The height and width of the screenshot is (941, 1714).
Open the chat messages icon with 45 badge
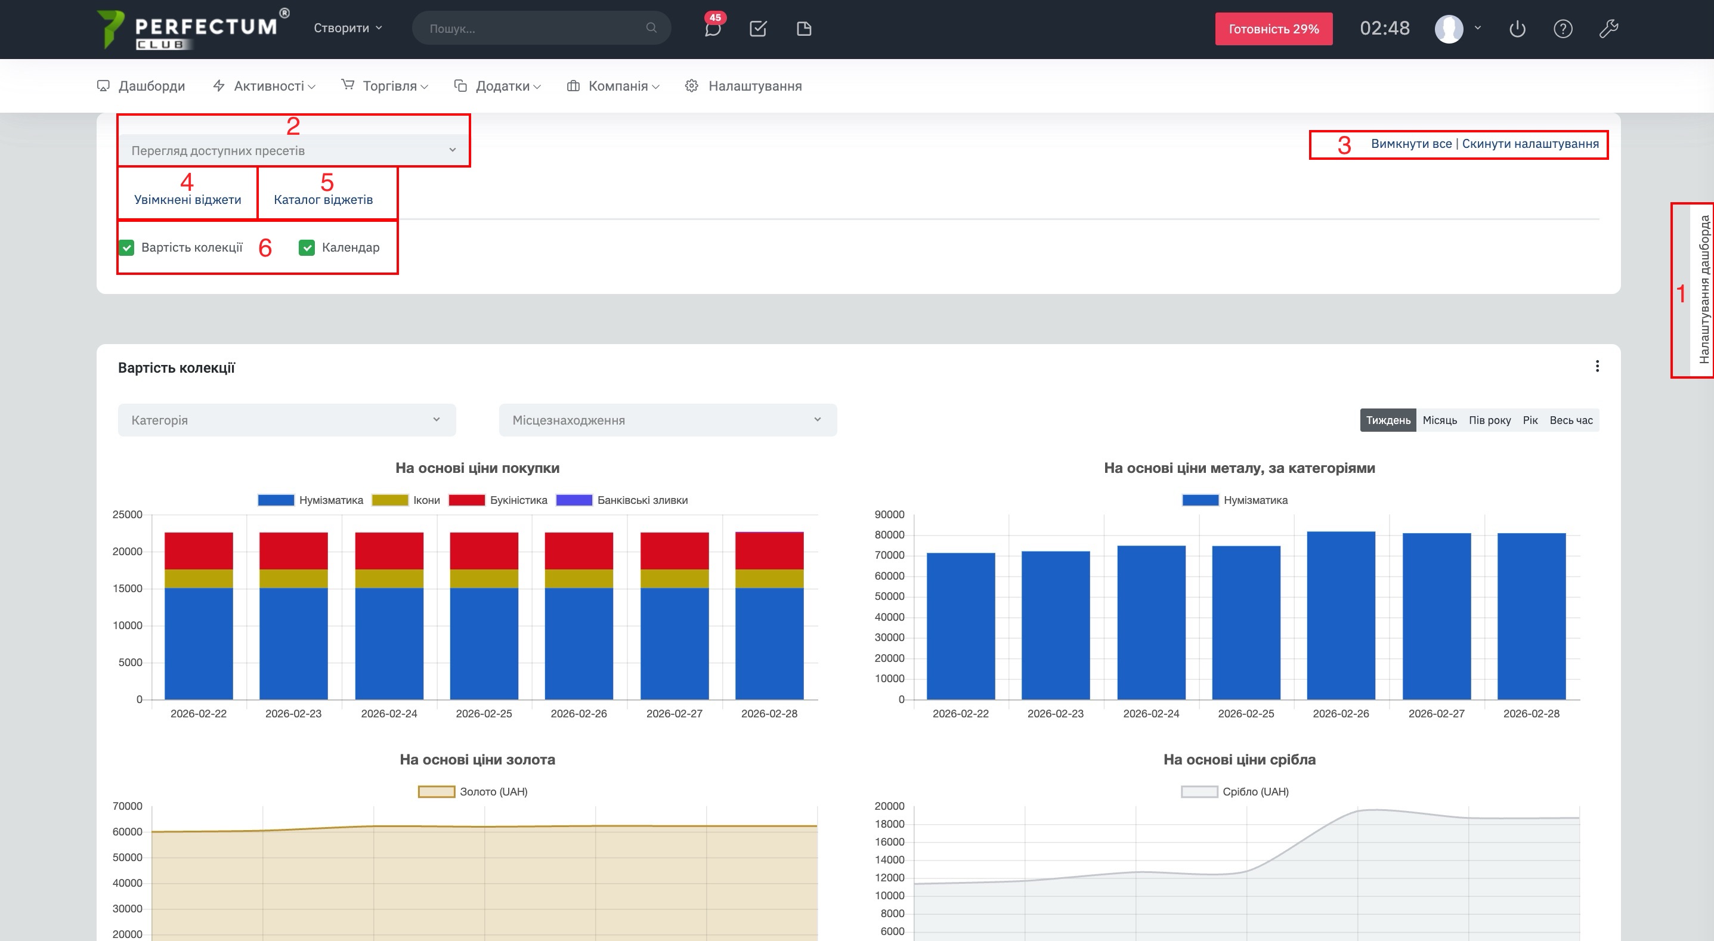click(x=713, y=29)
